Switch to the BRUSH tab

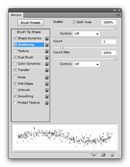click(x=16, y=15)
